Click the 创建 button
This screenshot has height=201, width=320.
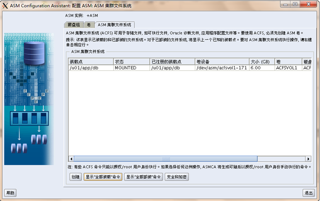[x=76, y=177]
